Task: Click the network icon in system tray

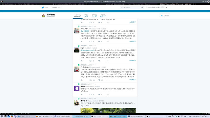Action: (x=182, y=116)
